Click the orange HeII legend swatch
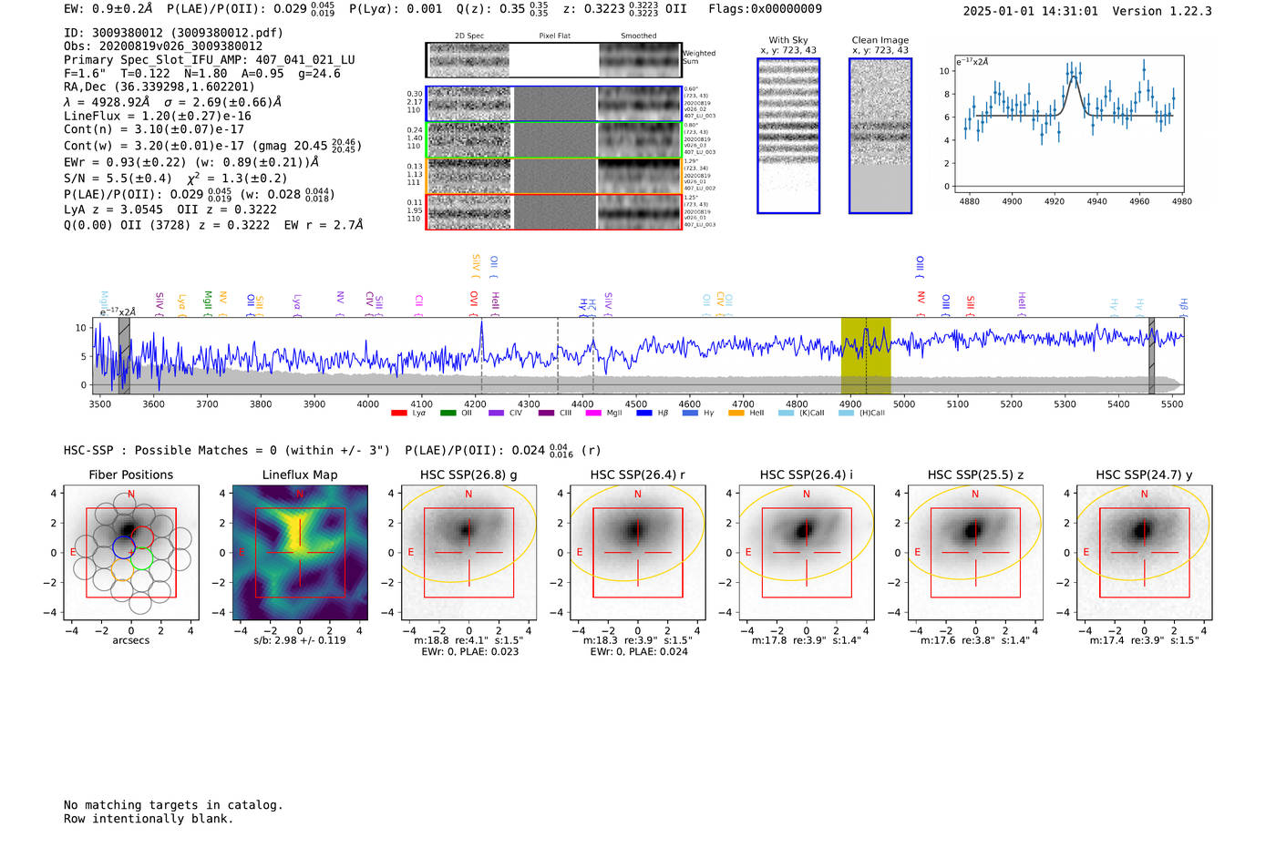Viewport: 1276px width, 868px height. [736, 414]
